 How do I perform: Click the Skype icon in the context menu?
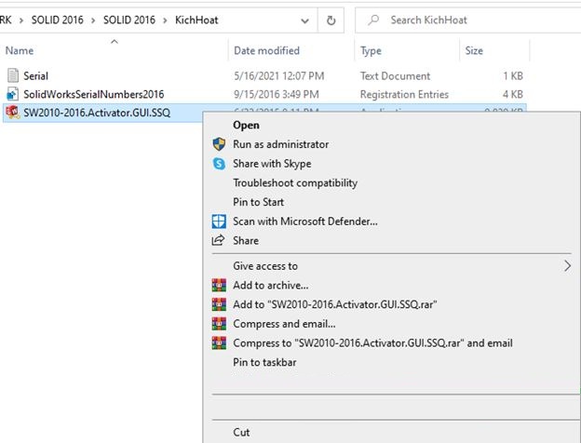click(219, 164)
